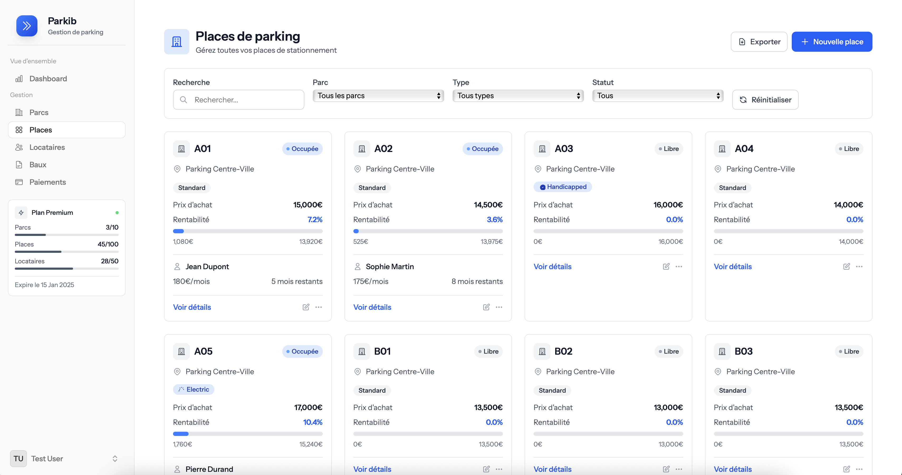Viewport: 902px width, 475px height.
Task: Open the three-dot menu on A02 card
Action: [499, 307]
